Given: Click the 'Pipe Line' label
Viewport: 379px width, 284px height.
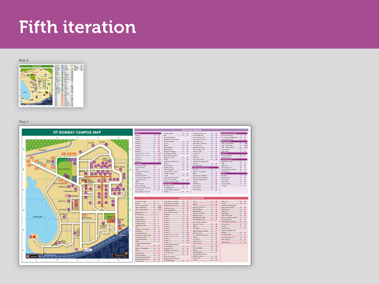Looking at the screenshot, I should click(x=42, y=150).
